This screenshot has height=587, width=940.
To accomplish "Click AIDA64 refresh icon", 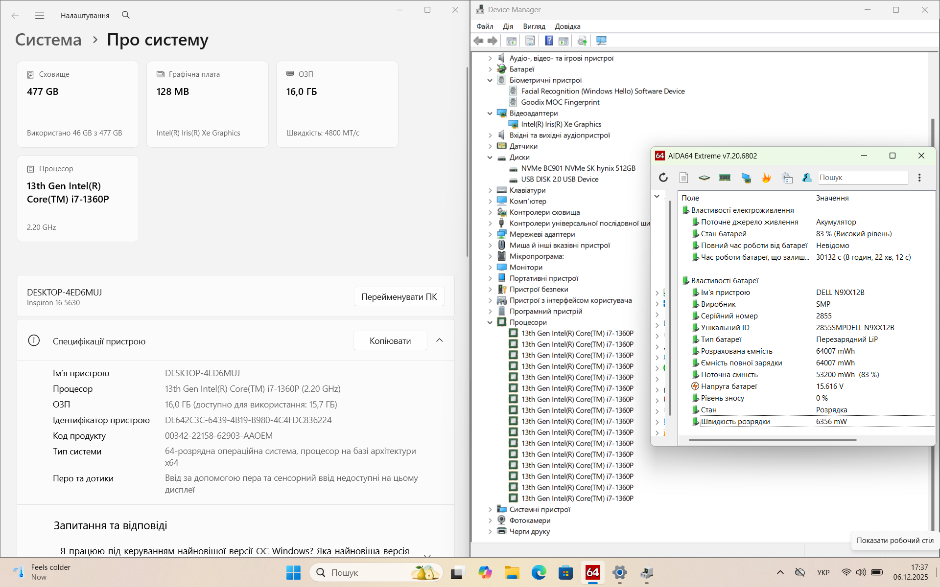I will pos(663,178).
